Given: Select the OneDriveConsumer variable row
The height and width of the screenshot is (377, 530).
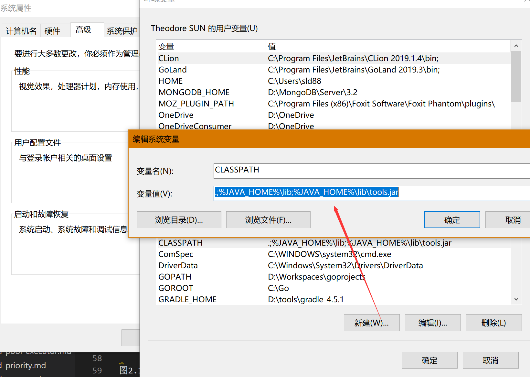Looking at the screenshot, I should [x=333, y=126].
